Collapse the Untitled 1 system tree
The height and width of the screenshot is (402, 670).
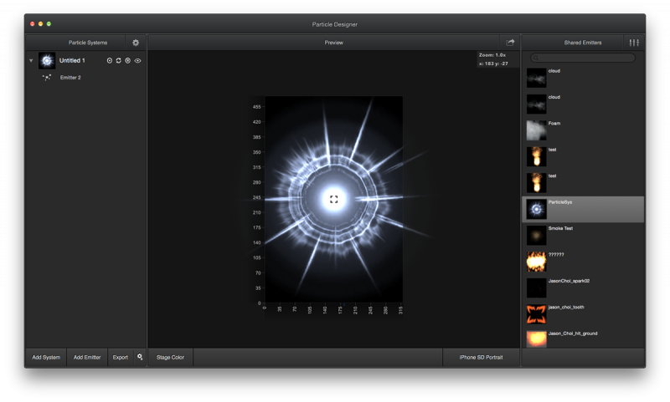(x=31, y=61)
